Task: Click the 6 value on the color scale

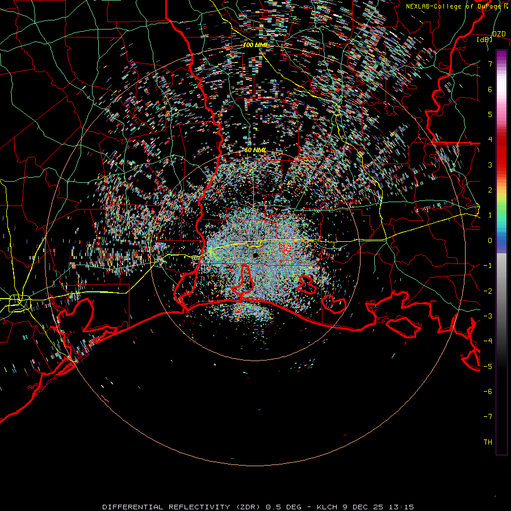Action: click(490, 89)
